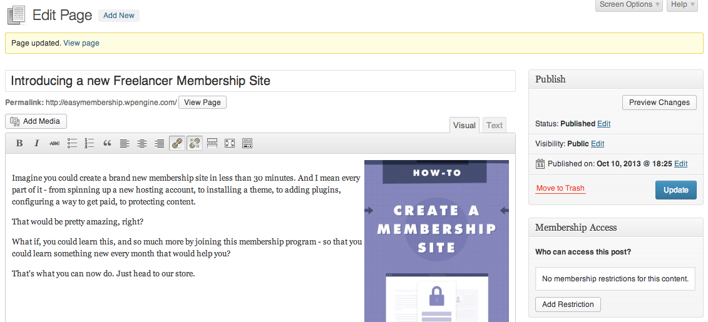708x322 pixels.
Task: Insert the More tag
Action: click(x=212, y=143)
